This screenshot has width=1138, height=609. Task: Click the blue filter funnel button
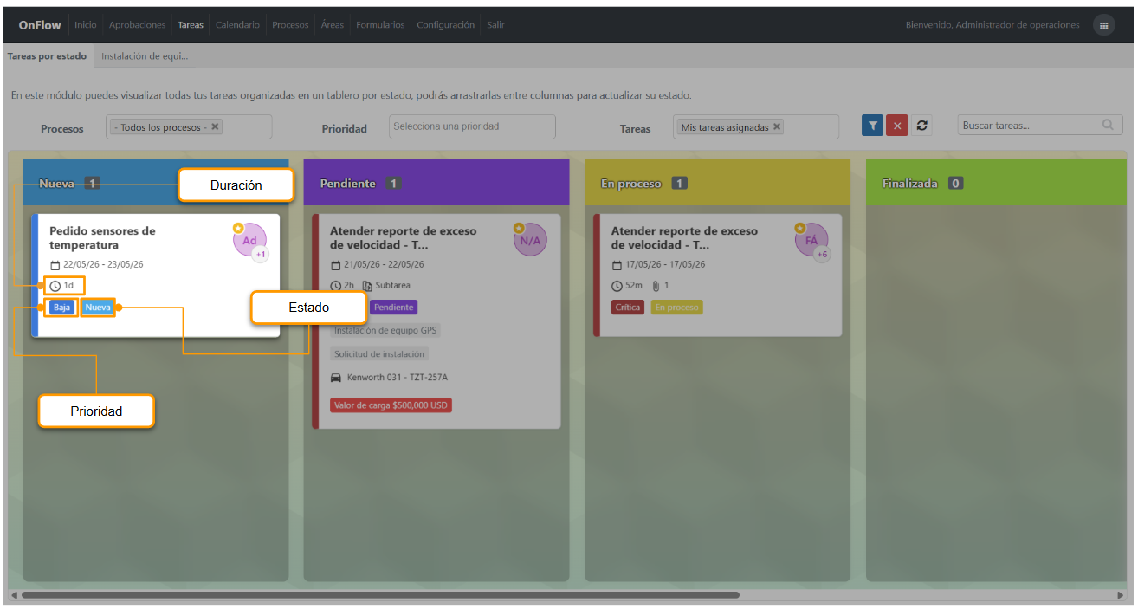(x=872, y=126)
